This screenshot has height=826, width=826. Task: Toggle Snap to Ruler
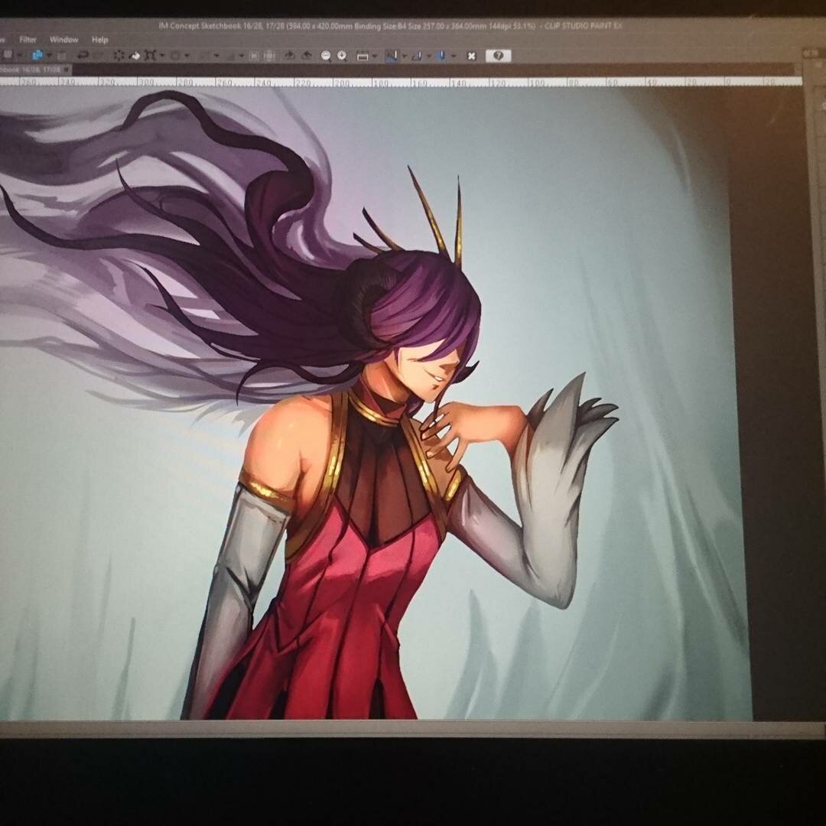391,56
